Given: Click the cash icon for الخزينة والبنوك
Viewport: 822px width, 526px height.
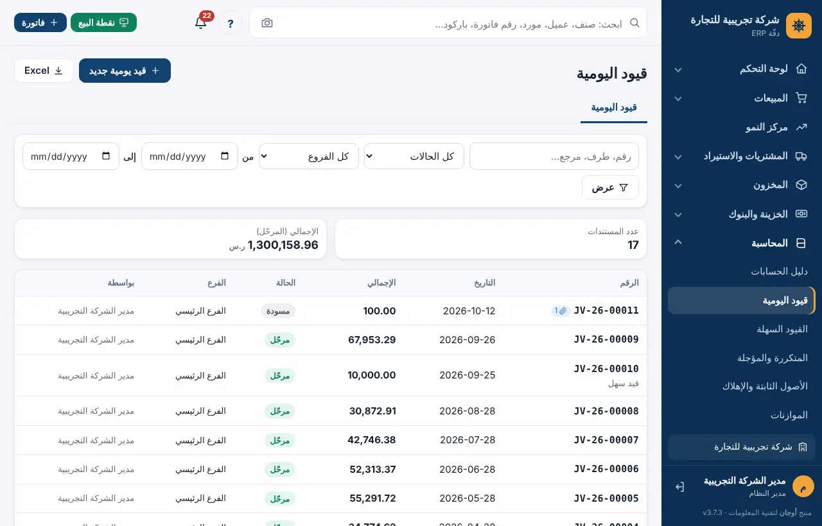Looking at the screenshot, I should 801,214.
